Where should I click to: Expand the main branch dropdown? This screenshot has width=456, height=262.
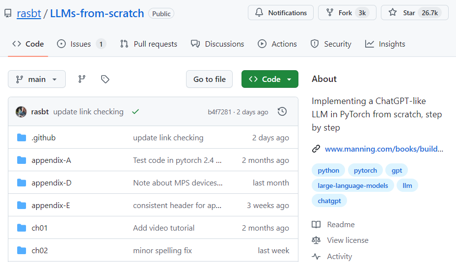point(37,79)
